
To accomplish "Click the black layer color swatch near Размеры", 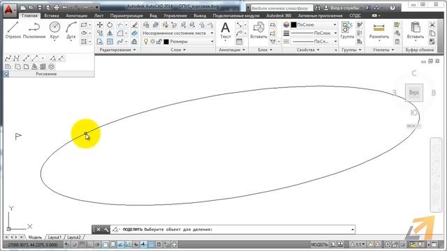I will [x=166, y=42].
